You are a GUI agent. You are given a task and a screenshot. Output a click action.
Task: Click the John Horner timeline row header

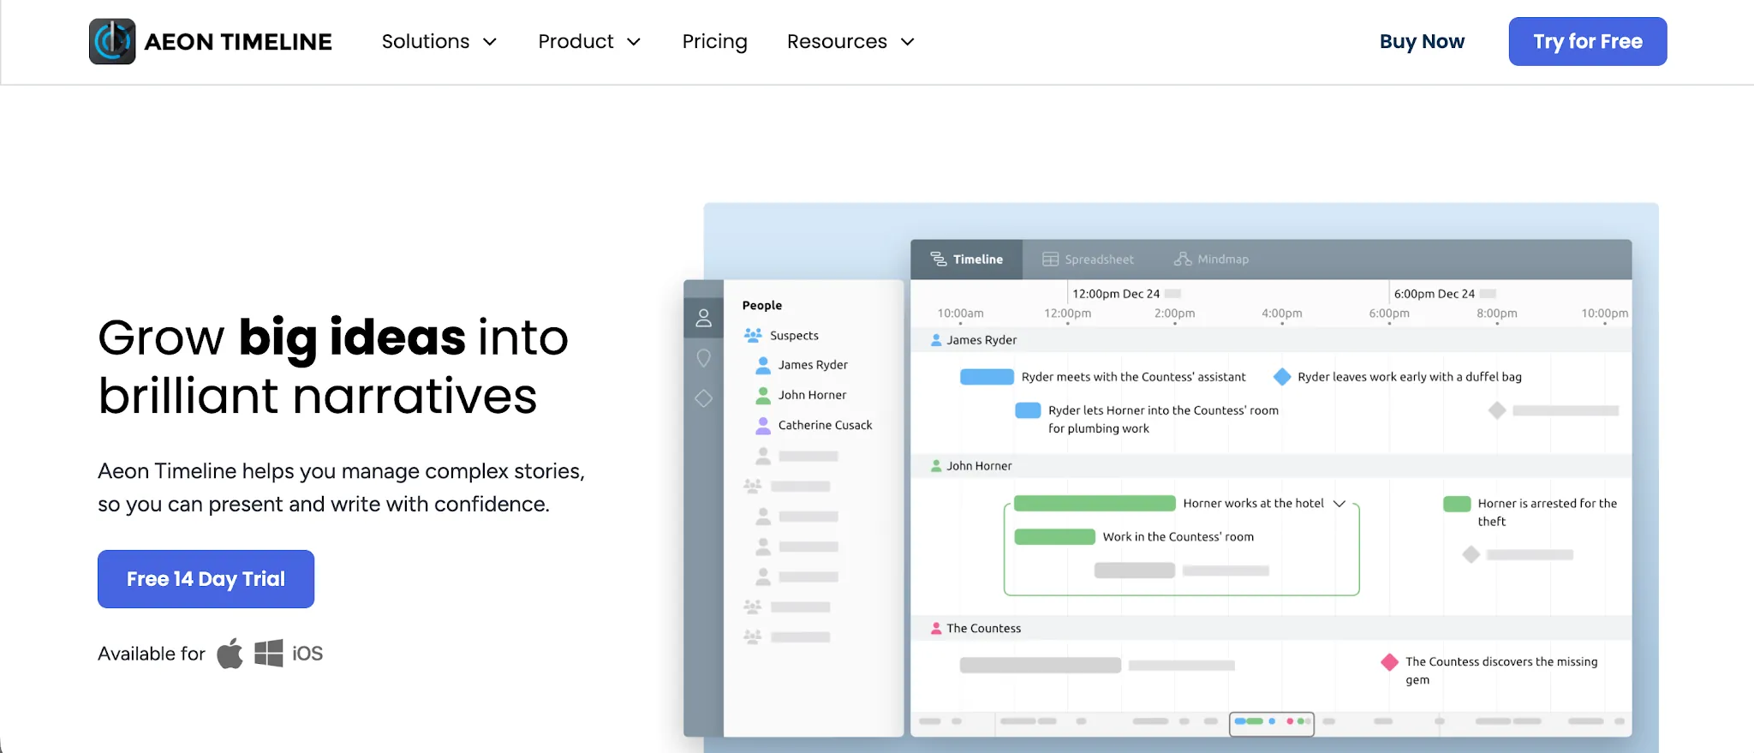coord(1271,466)
